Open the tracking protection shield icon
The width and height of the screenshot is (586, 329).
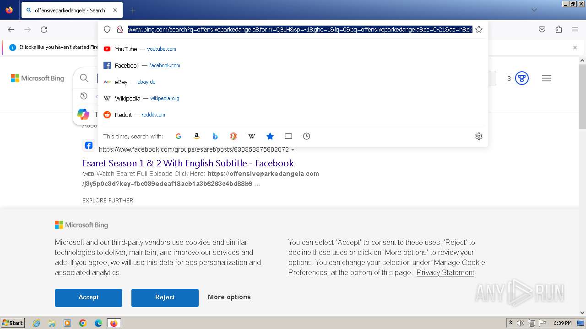tap(107, 29)
